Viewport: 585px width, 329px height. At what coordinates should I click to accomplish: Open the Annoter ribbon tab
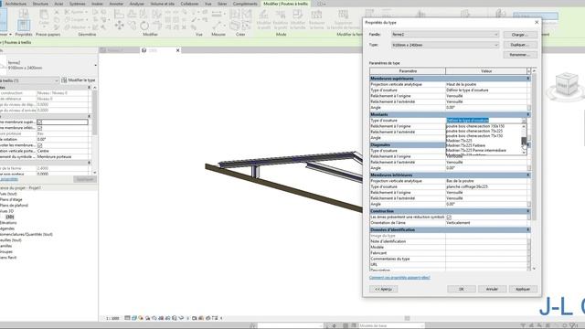point(116,4)
